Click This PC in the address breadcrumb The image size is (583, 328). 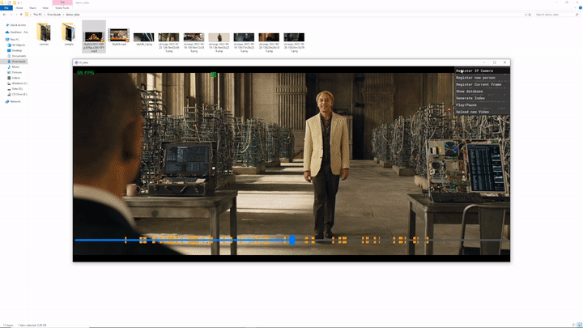tap(37, 15)
